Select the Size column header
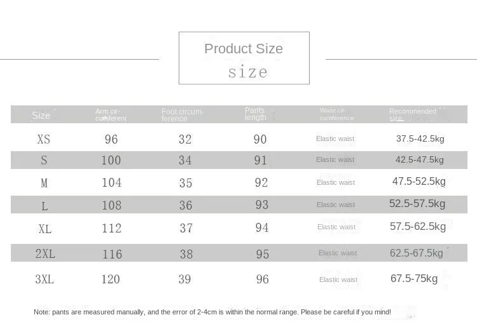Screen dimensions: 477x336 coord(41,116)
